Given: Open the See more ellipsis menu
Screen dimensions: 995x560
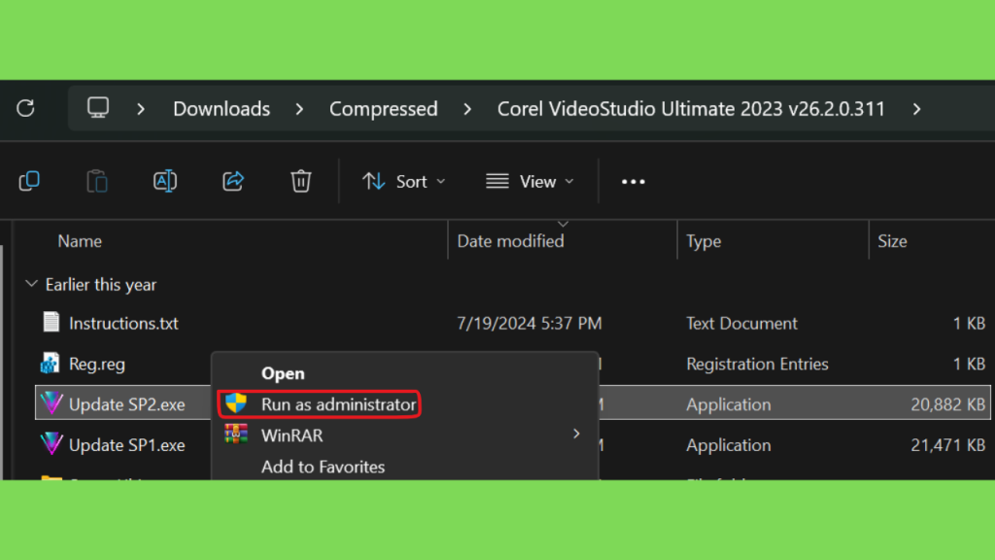Looking at the screenshot, I should [x=633, y=182].
